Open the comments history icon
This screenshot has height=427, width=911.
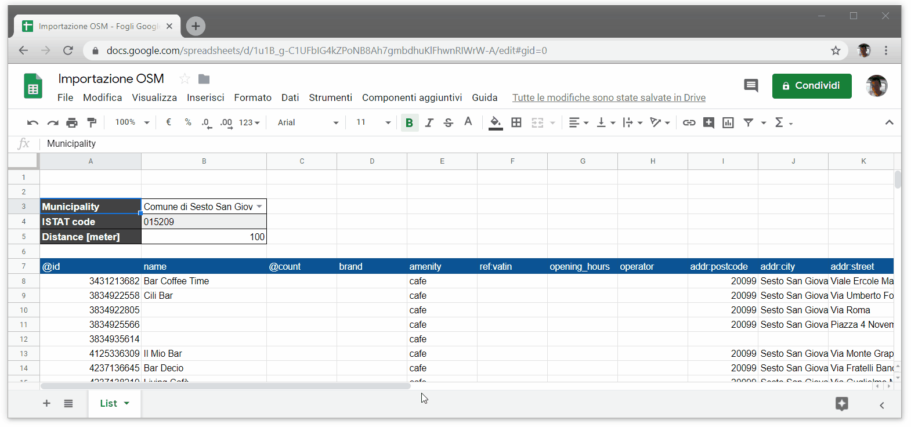[751, 86]
